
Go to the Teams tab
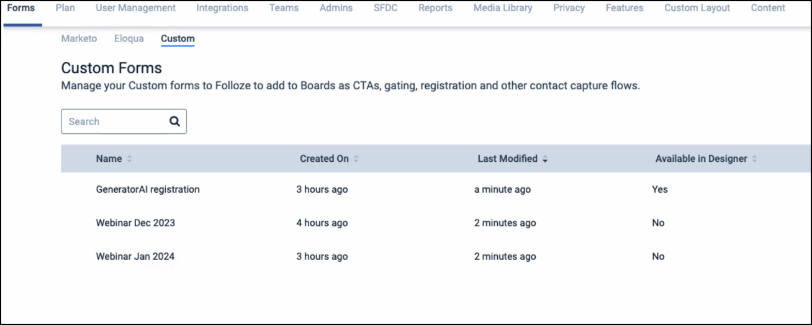coord(284,8)
